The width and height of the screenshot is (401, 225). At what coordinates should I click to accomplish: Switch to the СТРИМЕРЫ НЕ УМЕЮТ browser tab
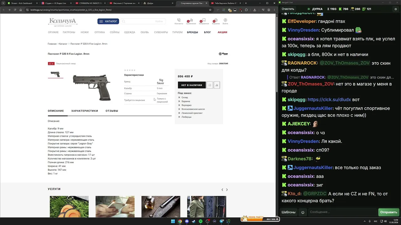tap(90, 3)
